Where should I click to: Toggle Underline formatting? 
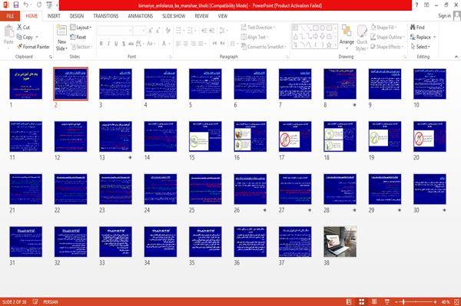point(116,44)
